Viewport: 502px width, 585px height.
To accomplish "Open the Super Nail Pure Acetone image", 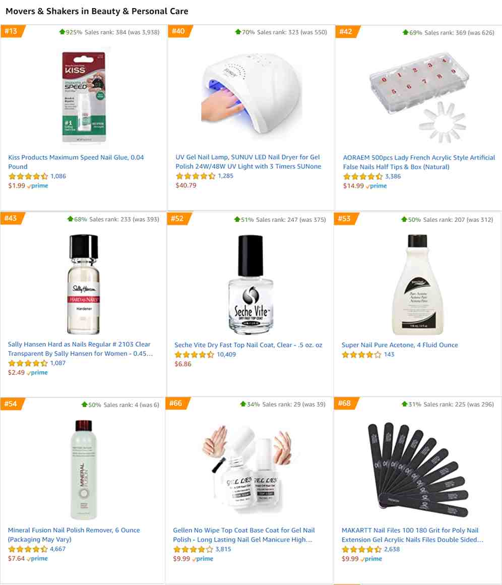I will point(418,284).
